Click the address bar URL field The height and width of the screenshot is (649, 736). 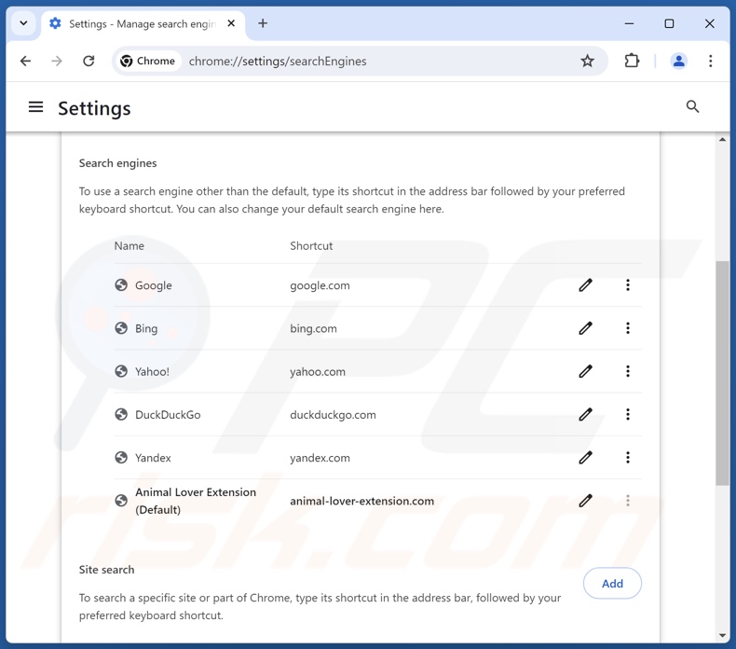(x=373, y=62)
